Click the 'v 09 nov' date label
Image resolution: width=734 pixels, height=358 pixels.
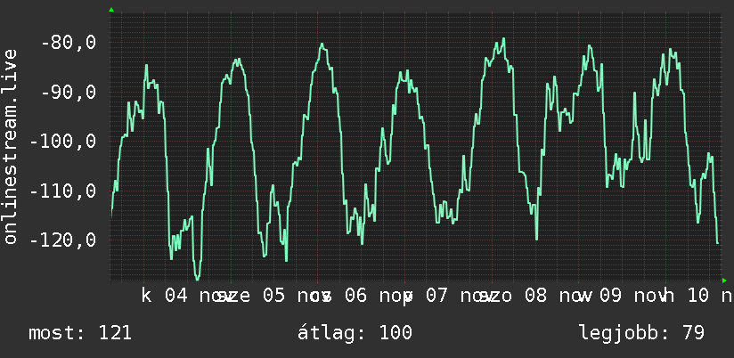624,296
